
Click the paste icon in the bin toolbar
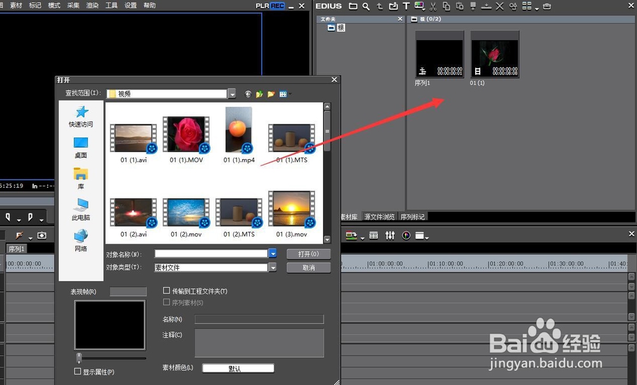[x=459, y=6]
